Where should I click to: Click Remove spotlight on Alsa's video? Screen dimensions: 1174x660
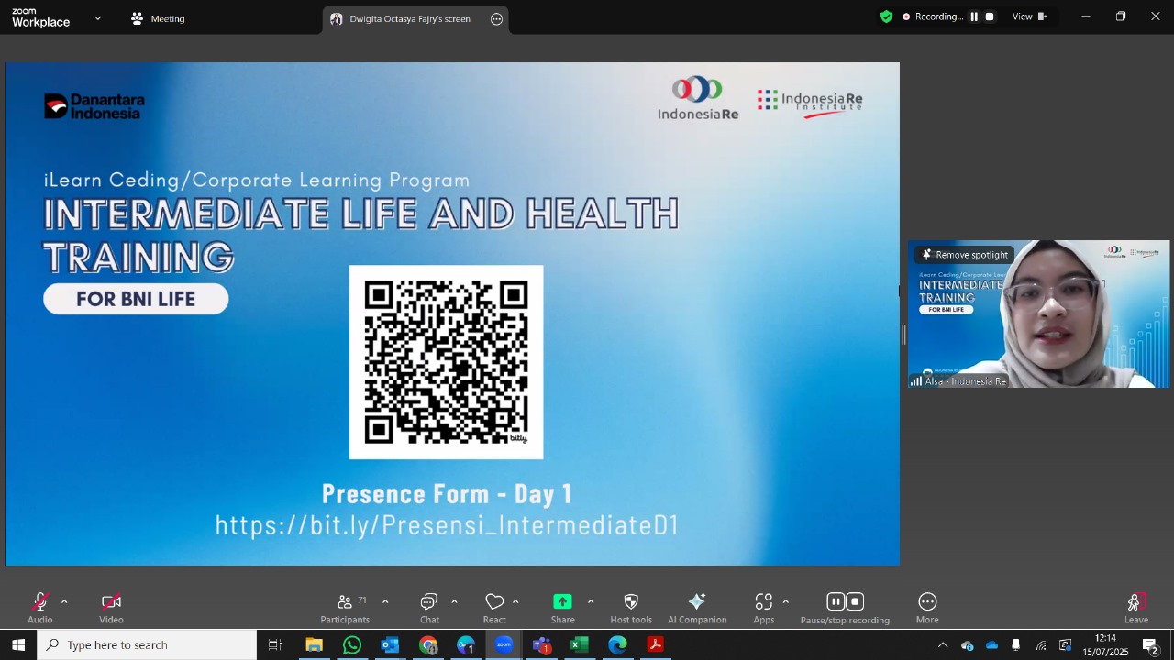pos(964,255)
